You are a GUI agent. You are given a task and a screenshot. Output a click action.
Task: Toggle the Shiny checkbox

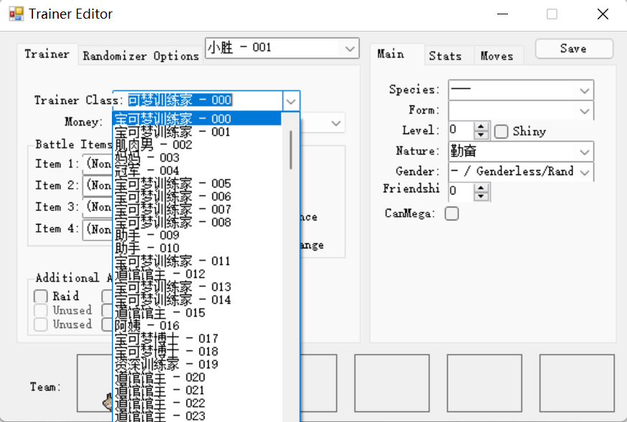tap(501, 131)
